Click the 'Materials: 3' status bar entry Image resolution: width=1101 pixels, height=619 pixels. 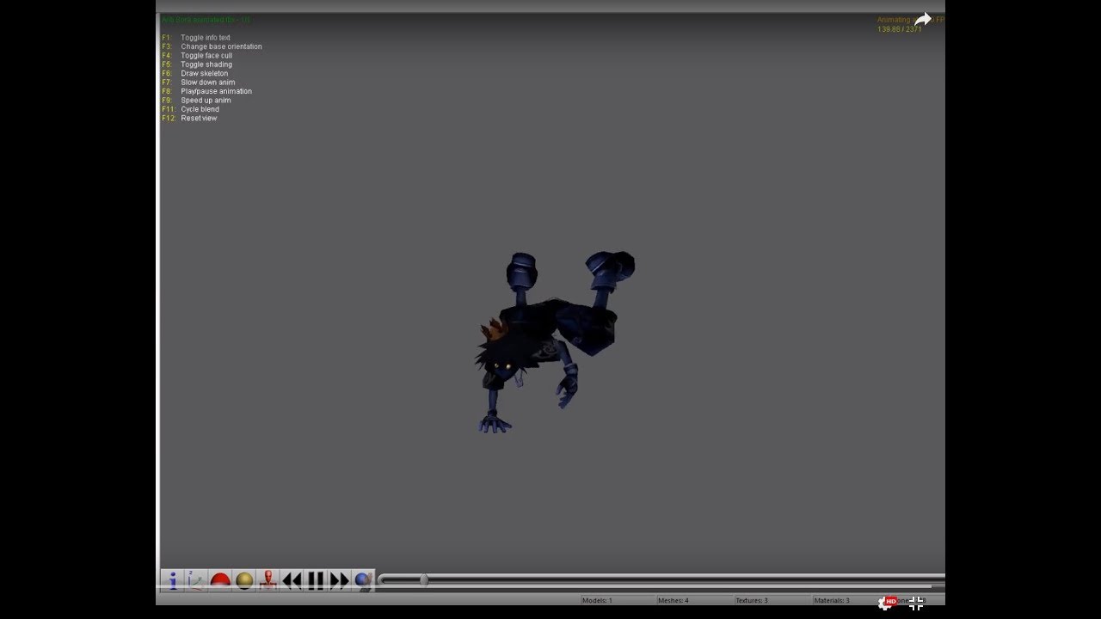tap(832, 600)
